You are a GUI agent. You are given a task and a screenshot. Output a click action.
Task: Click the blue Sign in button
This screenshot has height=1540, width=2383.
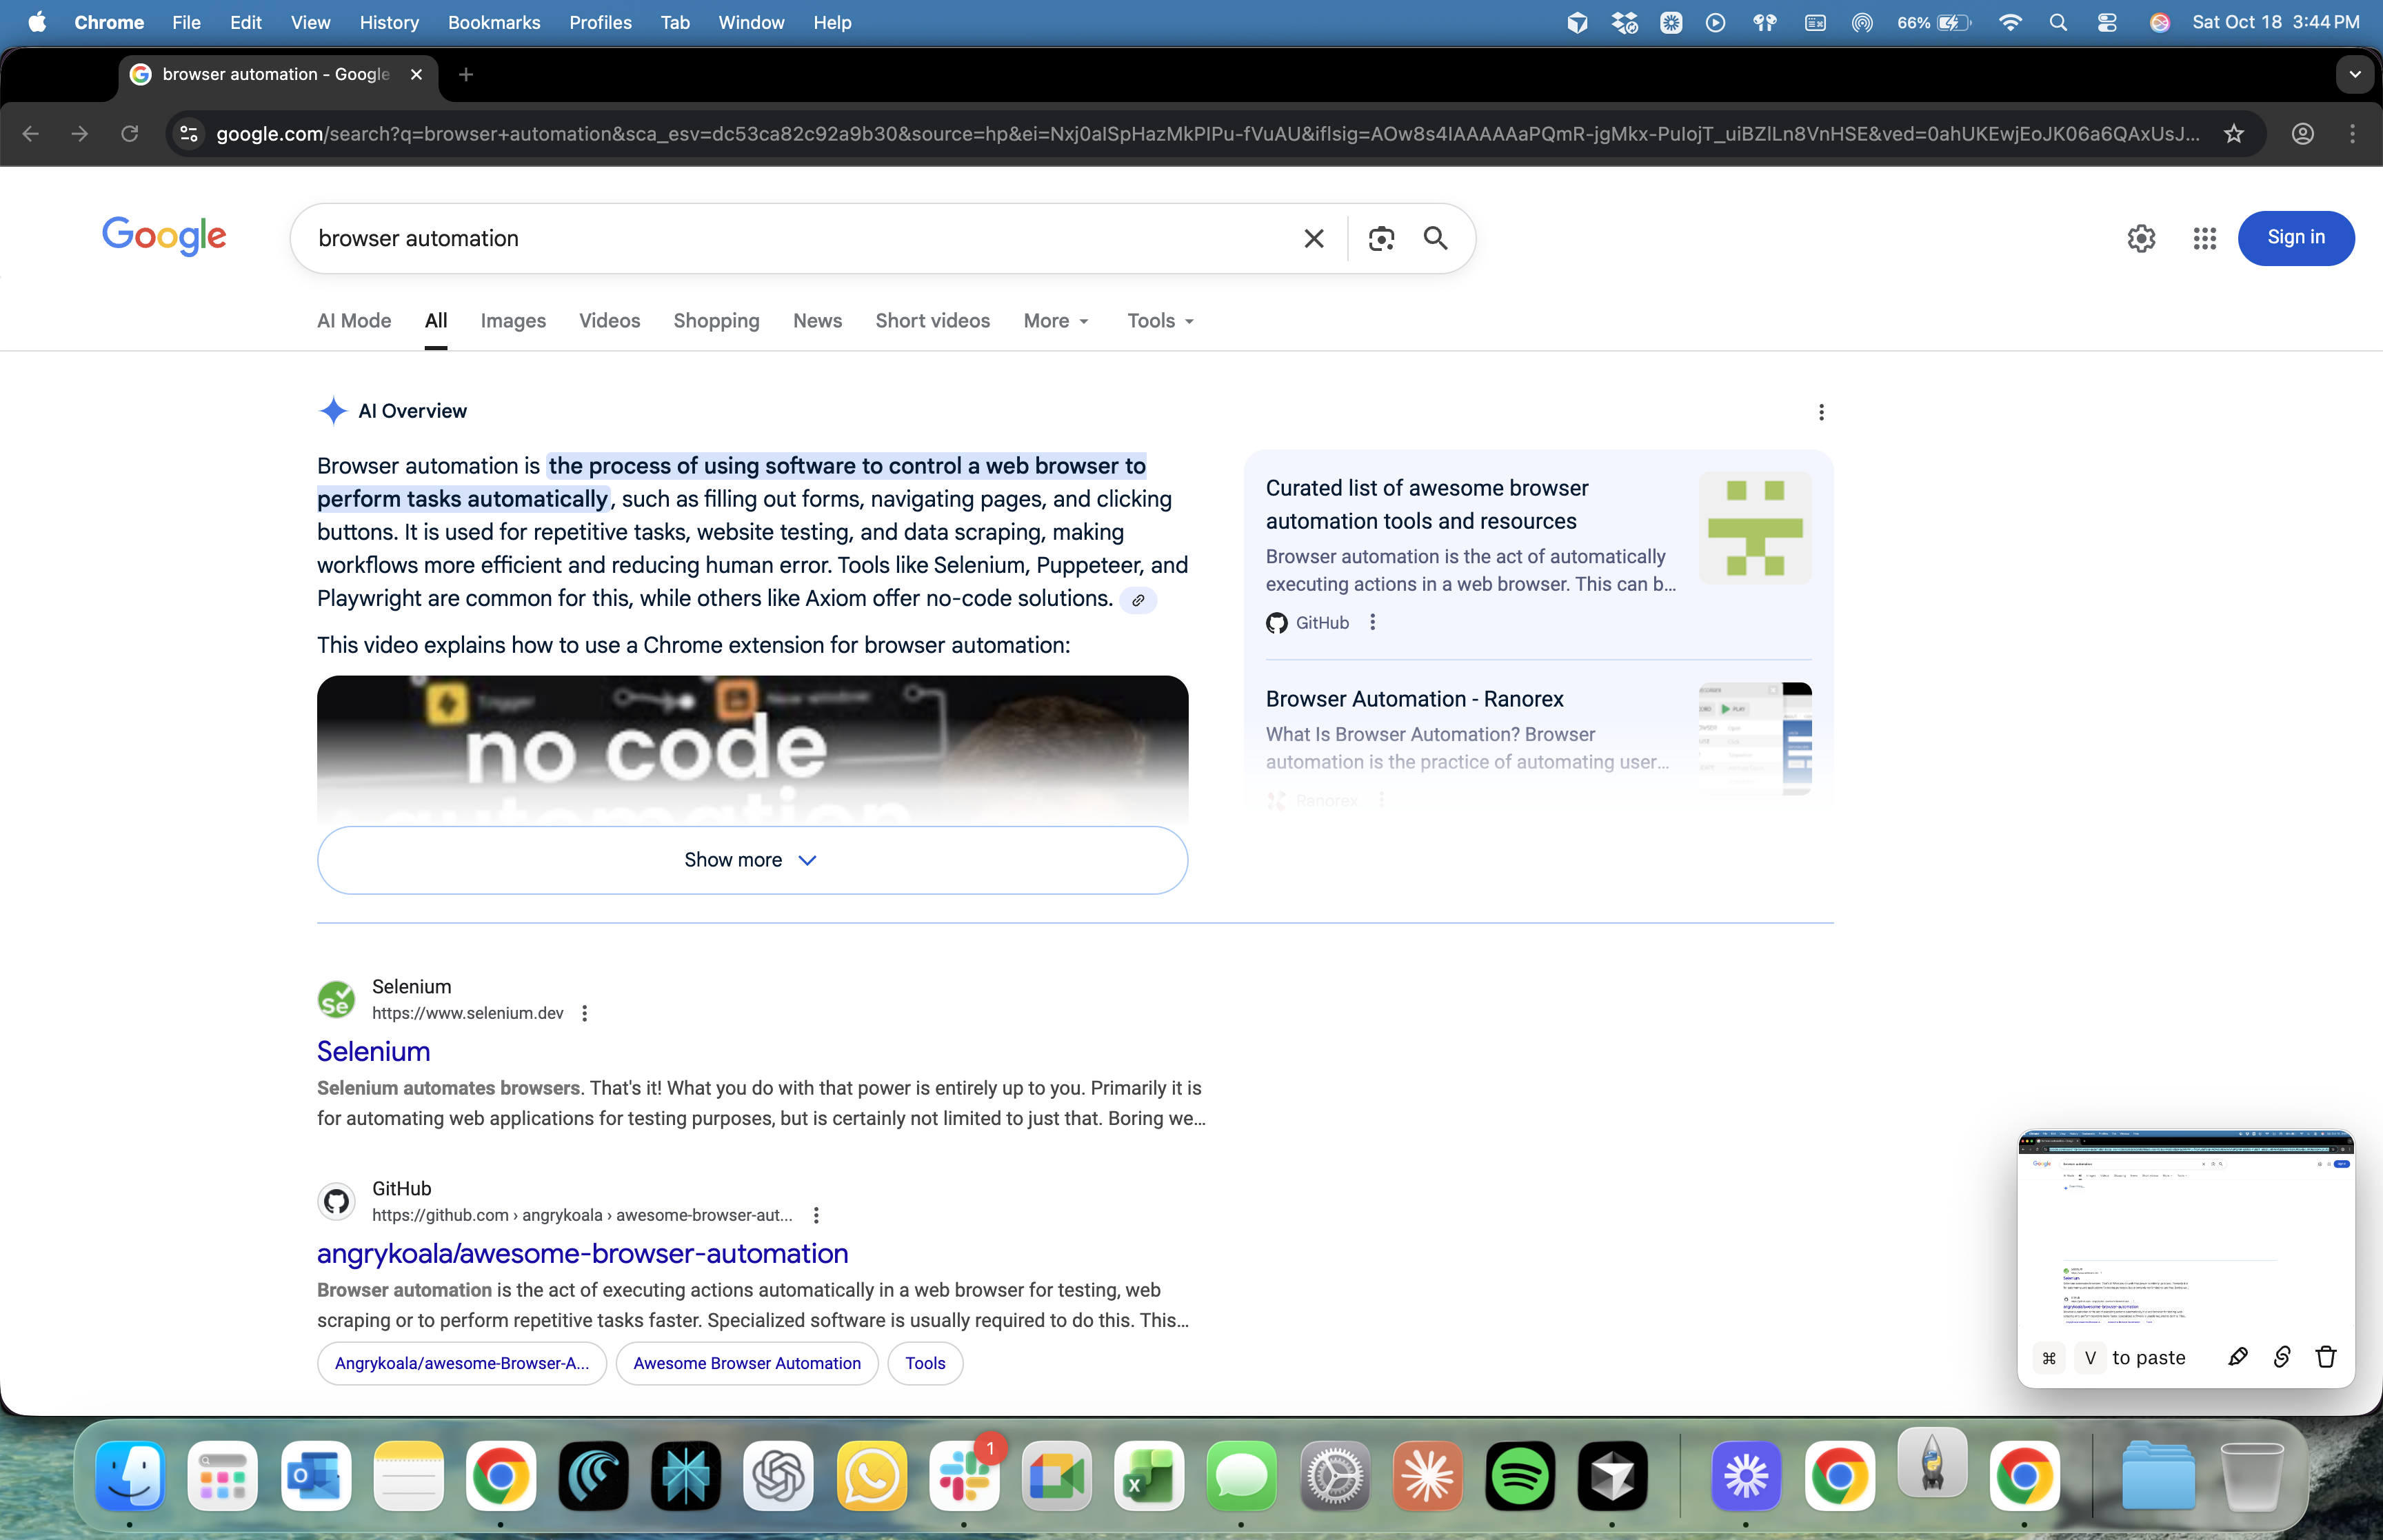2295,238
